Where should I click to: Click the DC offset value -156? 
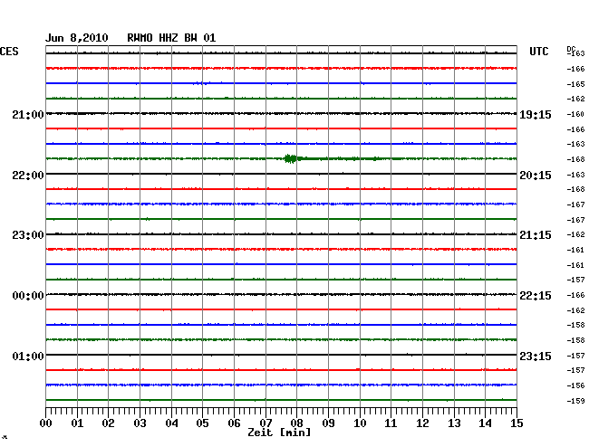[575, 385]
